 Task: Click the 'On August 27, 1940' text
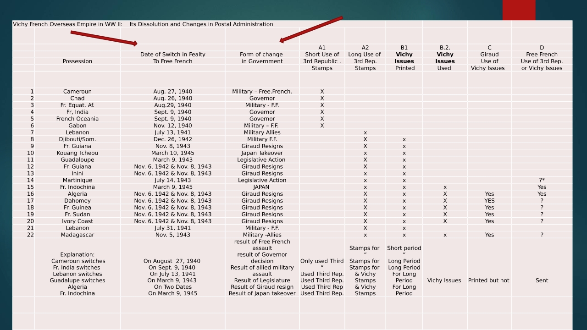(172, 261)
